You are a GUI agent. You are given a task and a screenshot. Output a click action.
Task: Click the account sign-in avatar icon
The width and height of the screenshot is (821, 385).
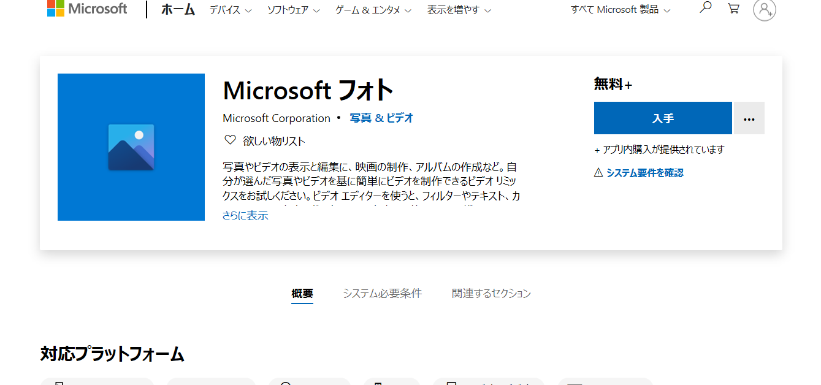pos(764,10)
